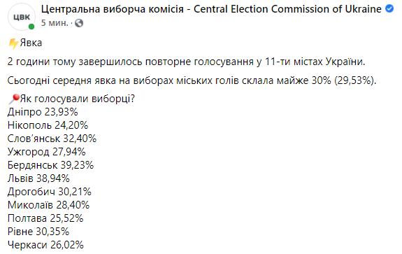Click the line 'Черкаси 26,02%'

(45, 245)
